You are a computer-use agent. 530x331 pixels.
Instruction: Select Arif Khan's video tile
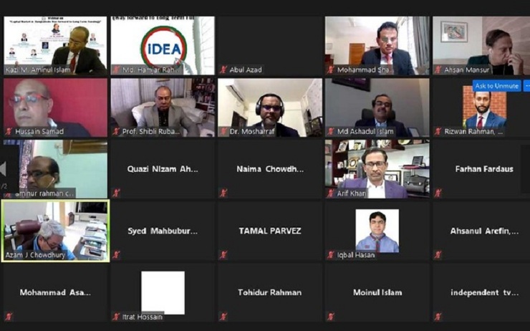click(x=377, y=169)
